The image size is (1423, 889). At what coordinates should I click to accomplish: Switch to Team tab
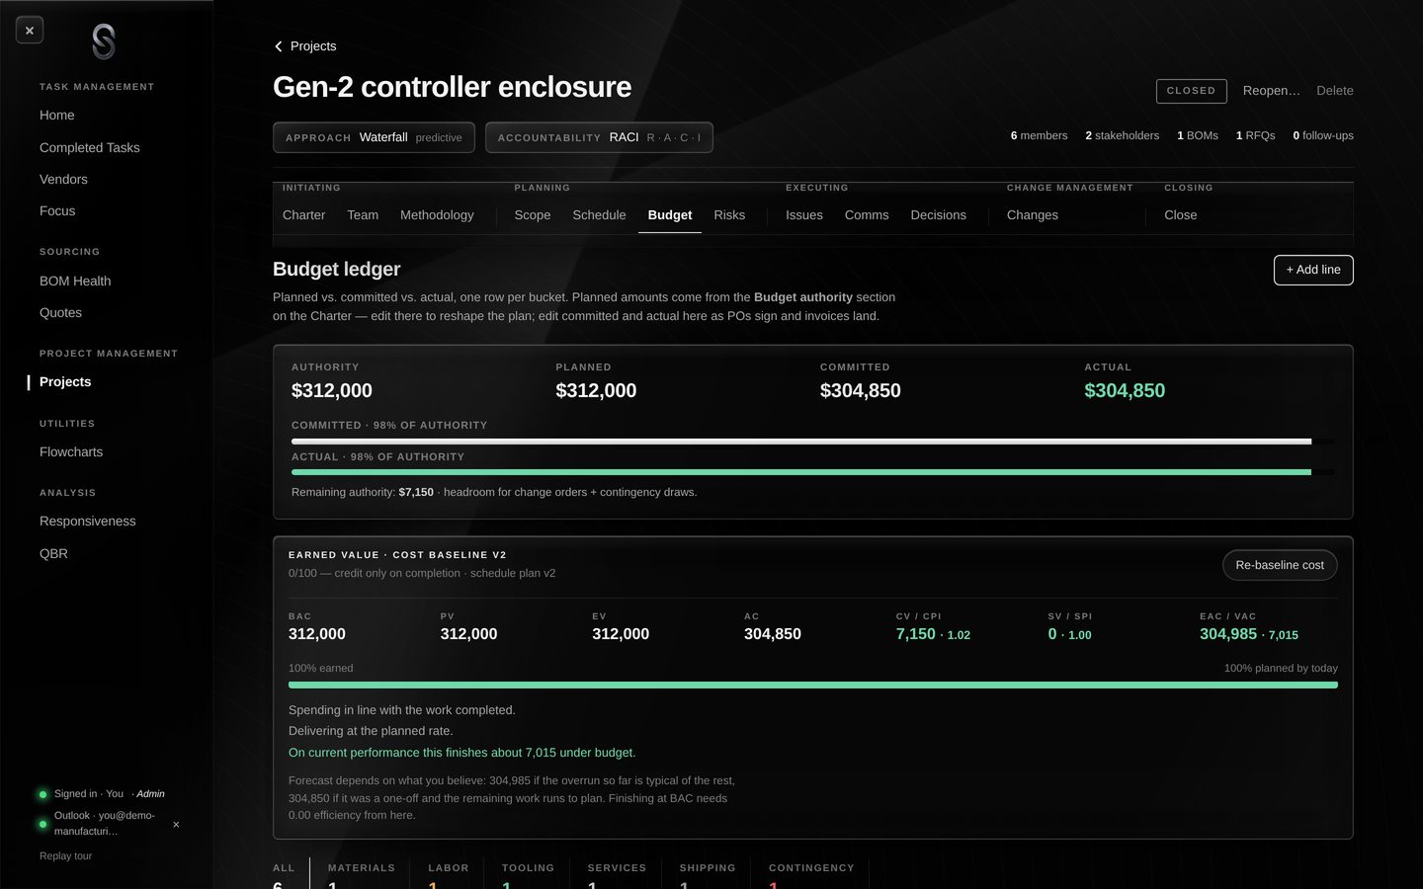coord(363,215)
